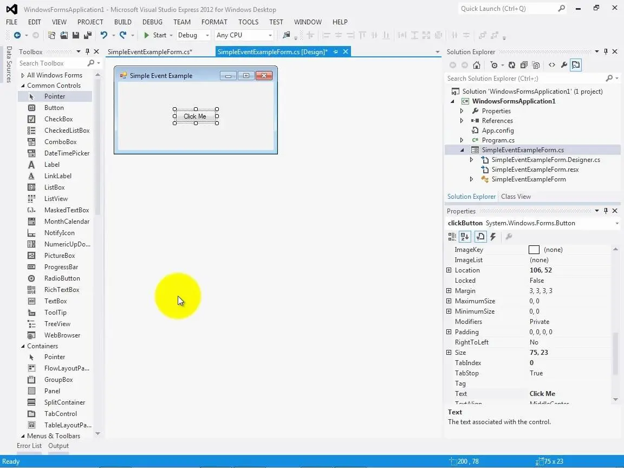Click the ImageKey color swatch box
Screen dimensions: 624x468
coord(534,250)
